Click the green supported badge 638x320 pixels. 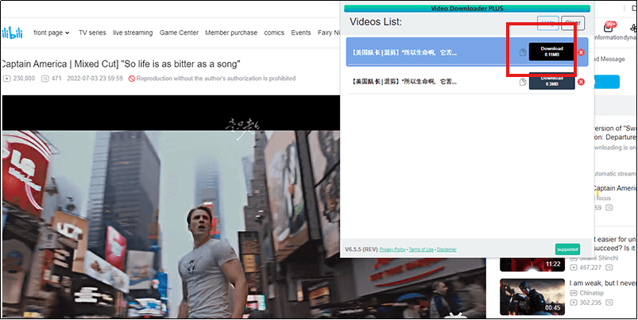567,249
